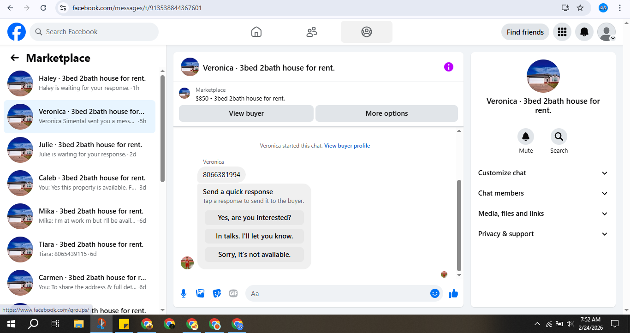This screenshot has width=630, height=333.
Task: Open the Friends icon in top navigation
Action: (x=312, y=32)
